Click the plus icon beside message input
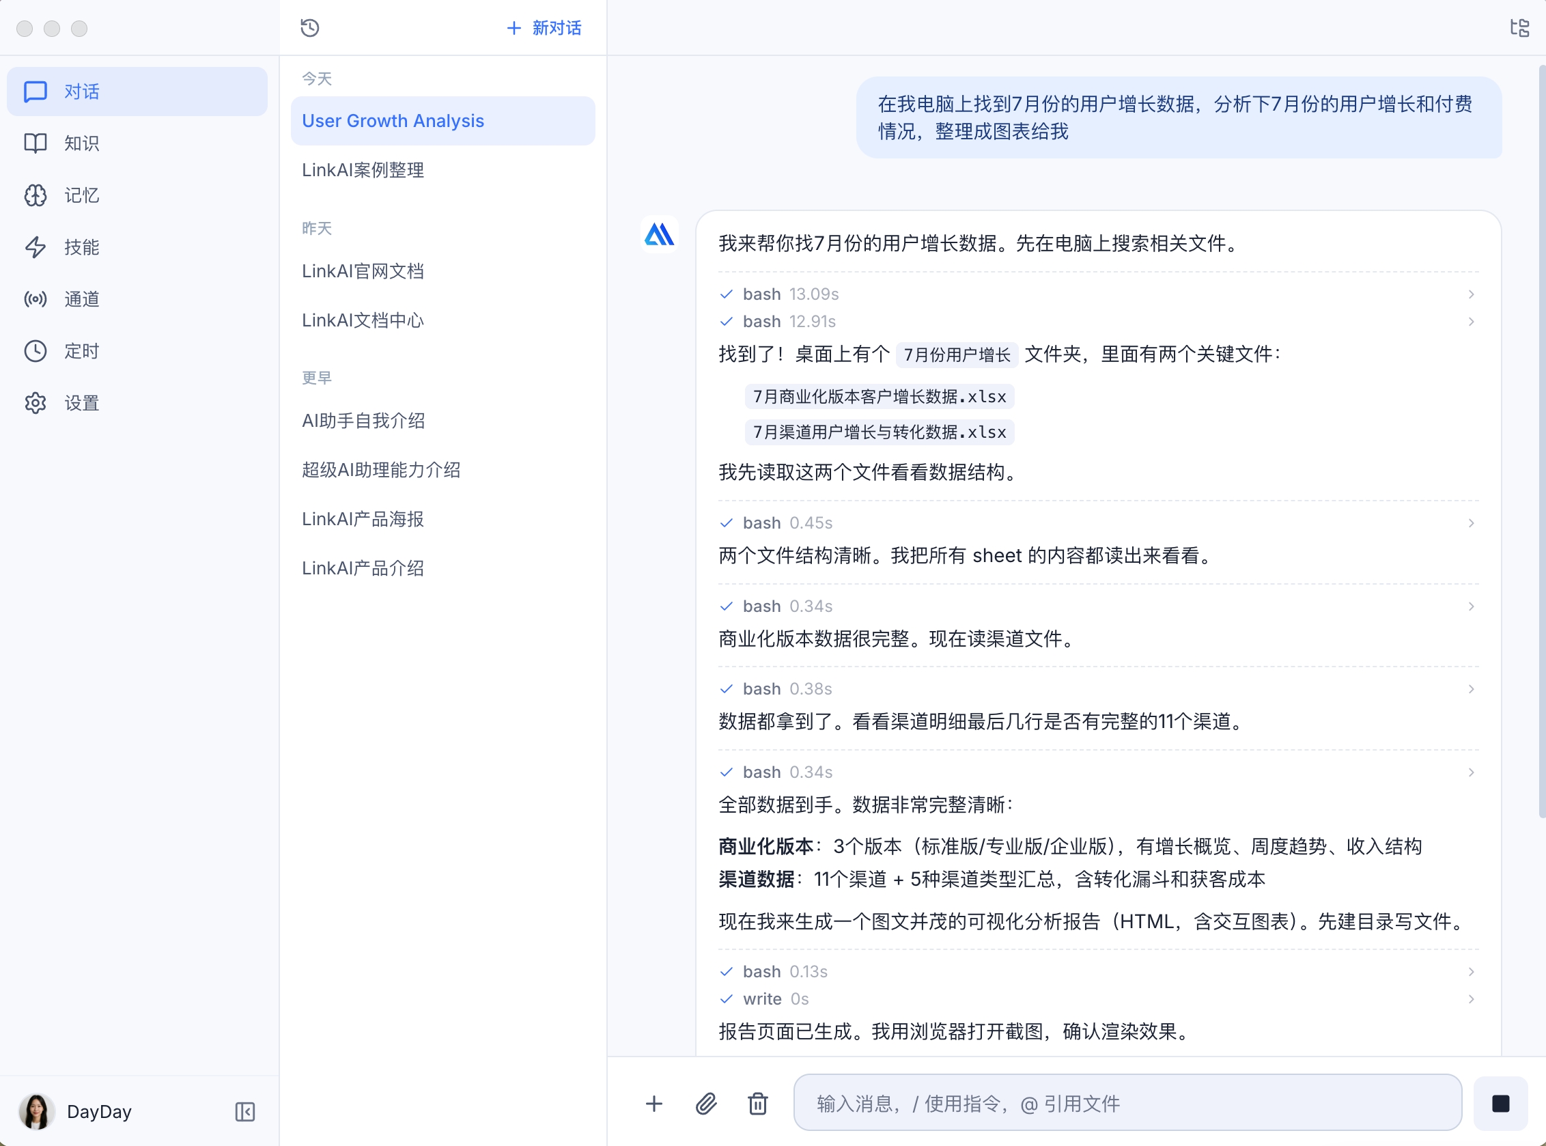This screenshot has width=1546, height=1146. coord(653,1103)
